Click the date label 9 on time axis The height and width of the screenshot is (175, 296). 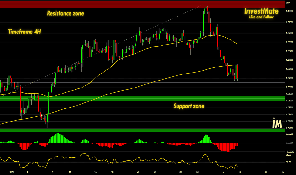[53, 172]
